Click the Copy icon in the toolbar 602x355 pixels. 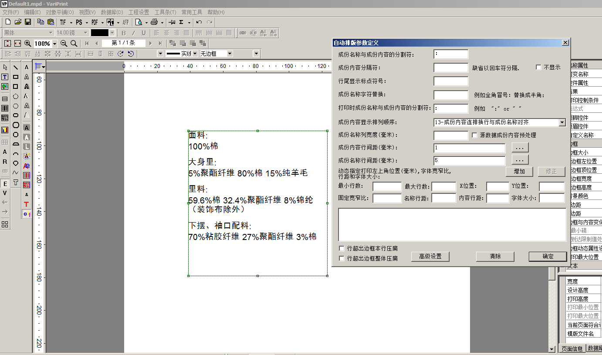[41, 22]
